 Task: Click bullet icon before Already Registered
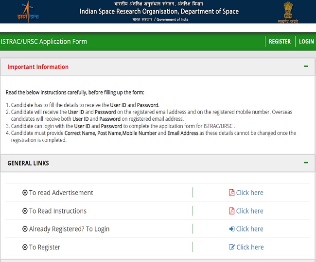[x=25, y=229]
